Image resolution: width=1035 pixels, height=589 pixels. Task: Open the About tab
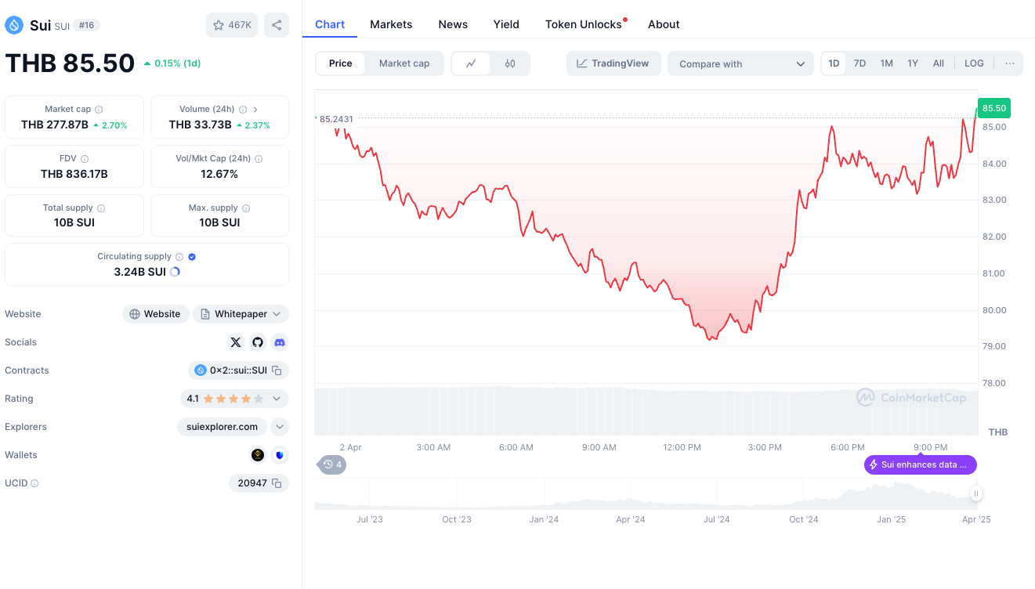tap(664, 24)
